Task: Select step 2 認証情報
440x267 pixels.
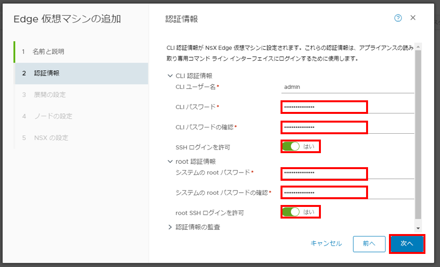Action: pyautogui.click(x=81, y=73)
